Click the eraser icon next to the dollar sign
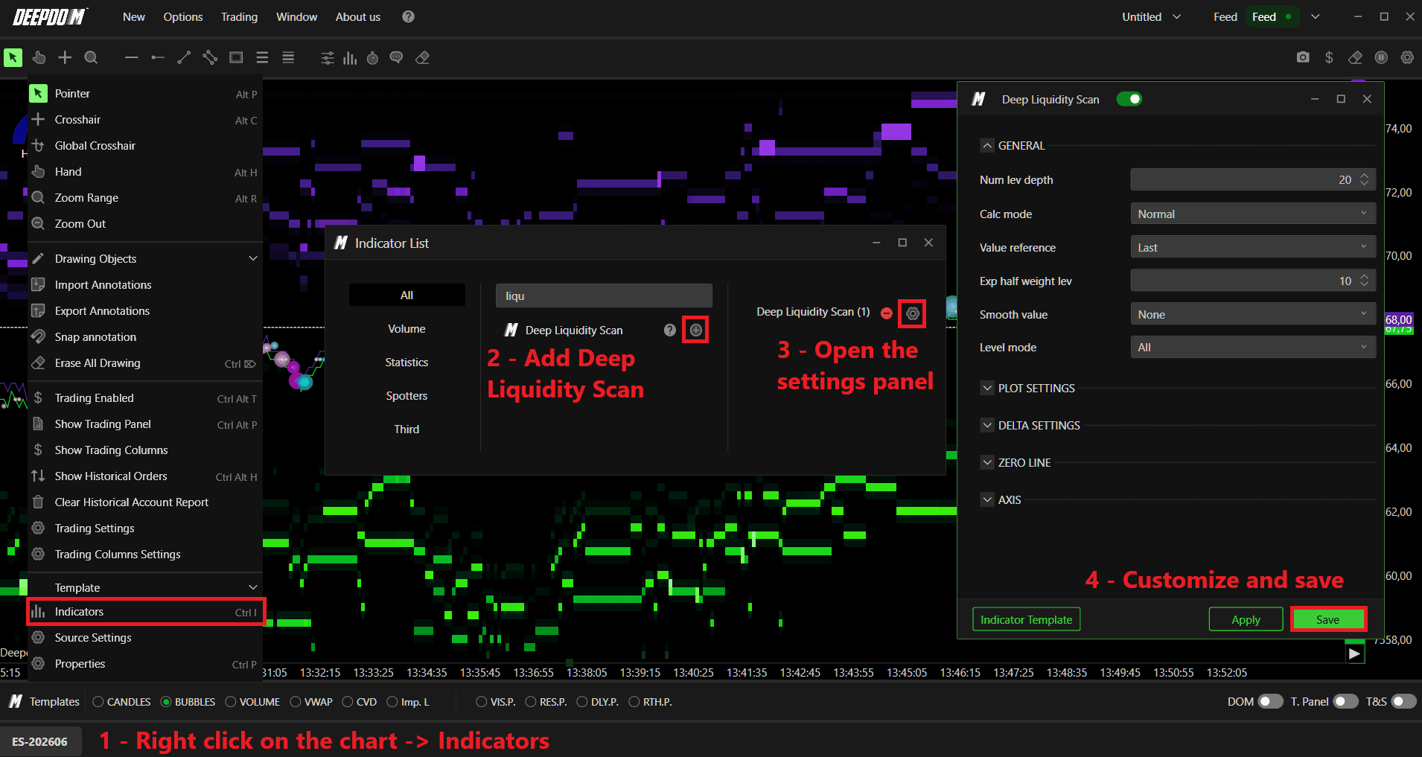This screenshot has height=757, width=1422. [x=1355, y=57]
